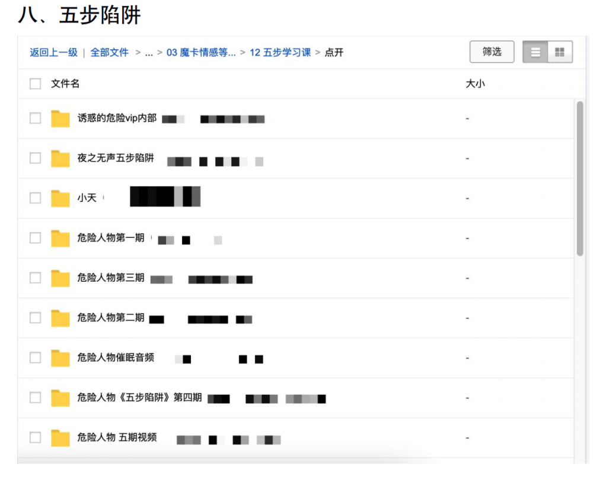
Task: Select the list view icon
Action: 535,51
